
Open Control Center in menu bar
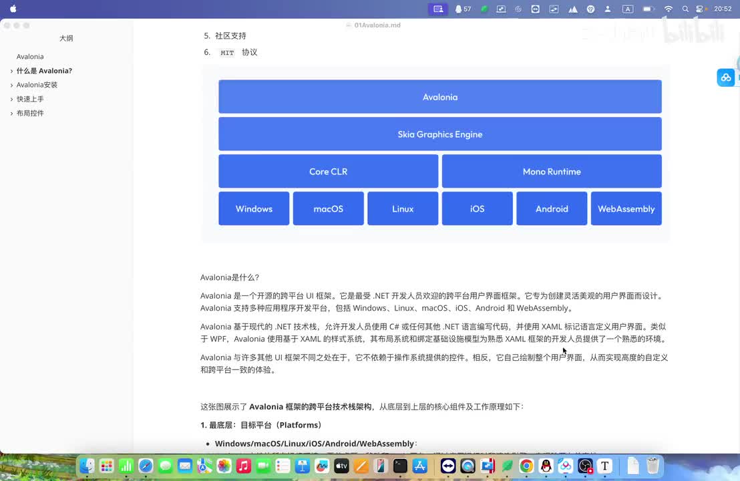coord(701,9)
